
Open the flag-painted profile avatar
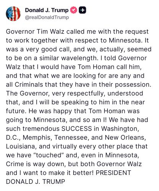(13, 13)
